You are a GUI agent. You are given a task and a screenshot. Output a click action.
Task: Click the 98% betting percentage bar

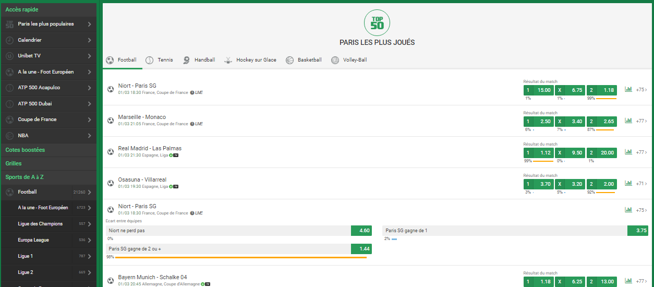(x=241, y=257)
